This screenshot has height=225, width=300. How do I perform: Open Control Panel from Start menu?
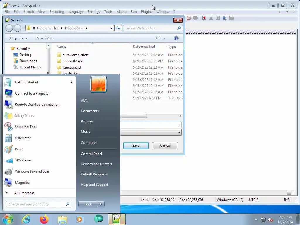pos(91,154)
